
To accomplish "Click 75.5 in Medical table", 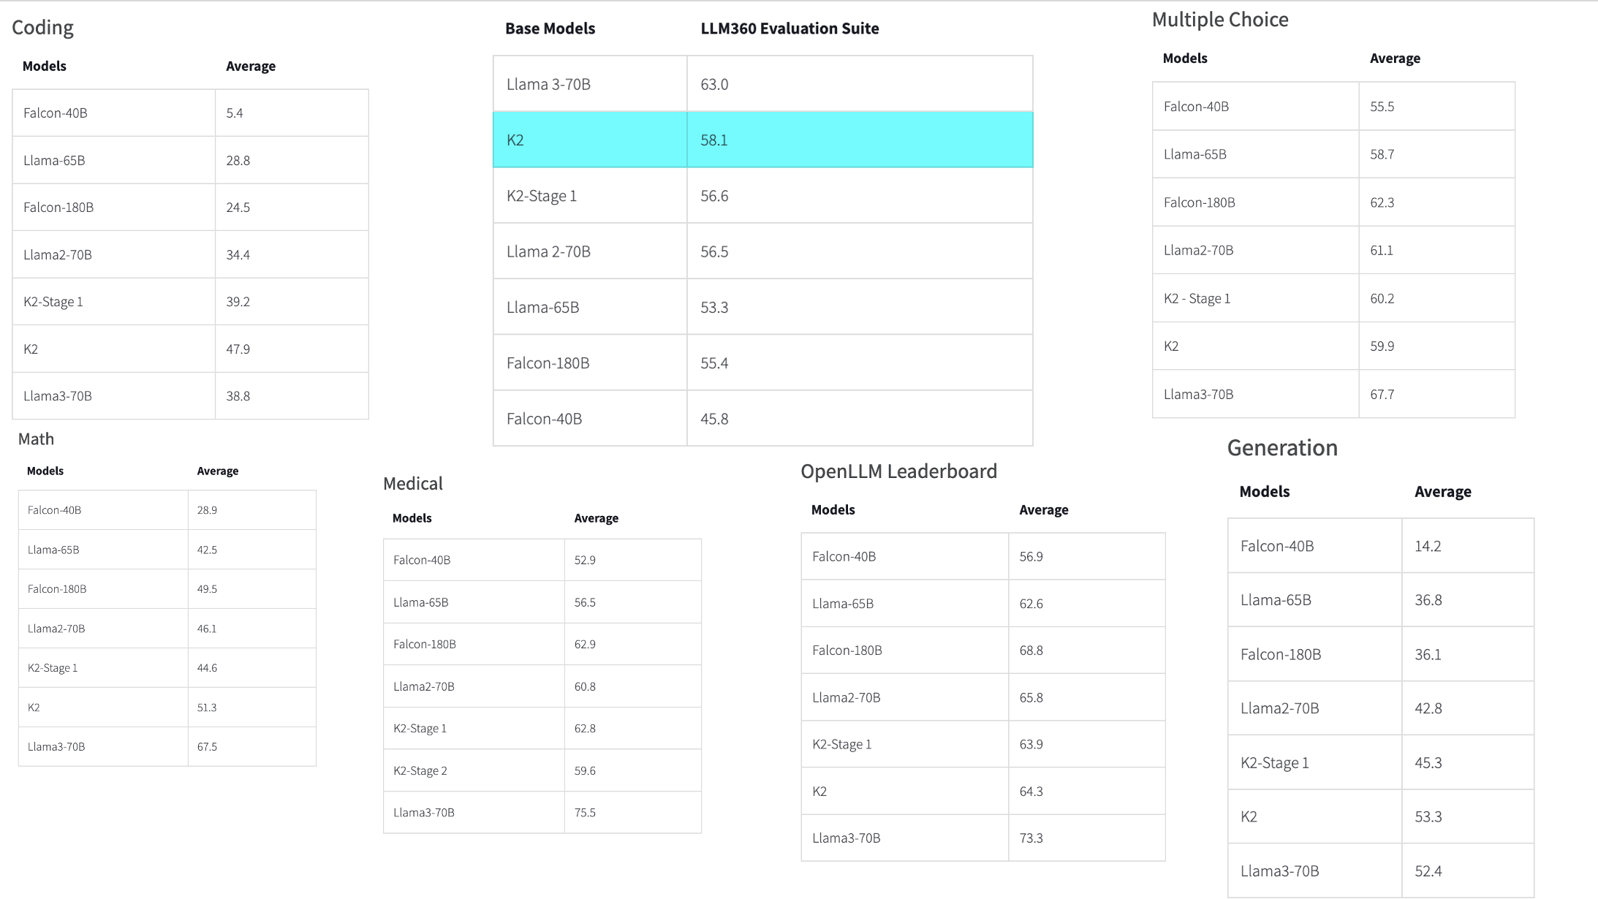I will pos(585,813).
